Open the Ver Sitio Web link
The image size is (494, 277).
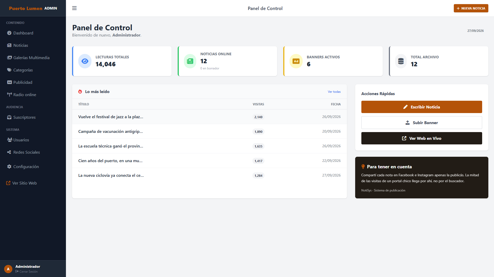point(22,183)
